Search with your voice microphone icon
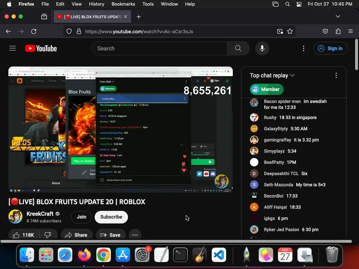359x269 pixels. coord(262,48)
